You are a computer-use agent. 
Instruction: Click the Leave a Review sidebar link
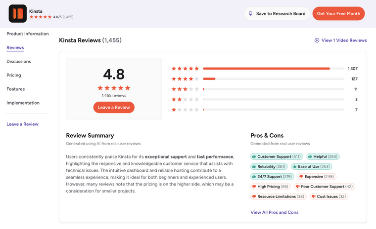[x=23, y=124]
